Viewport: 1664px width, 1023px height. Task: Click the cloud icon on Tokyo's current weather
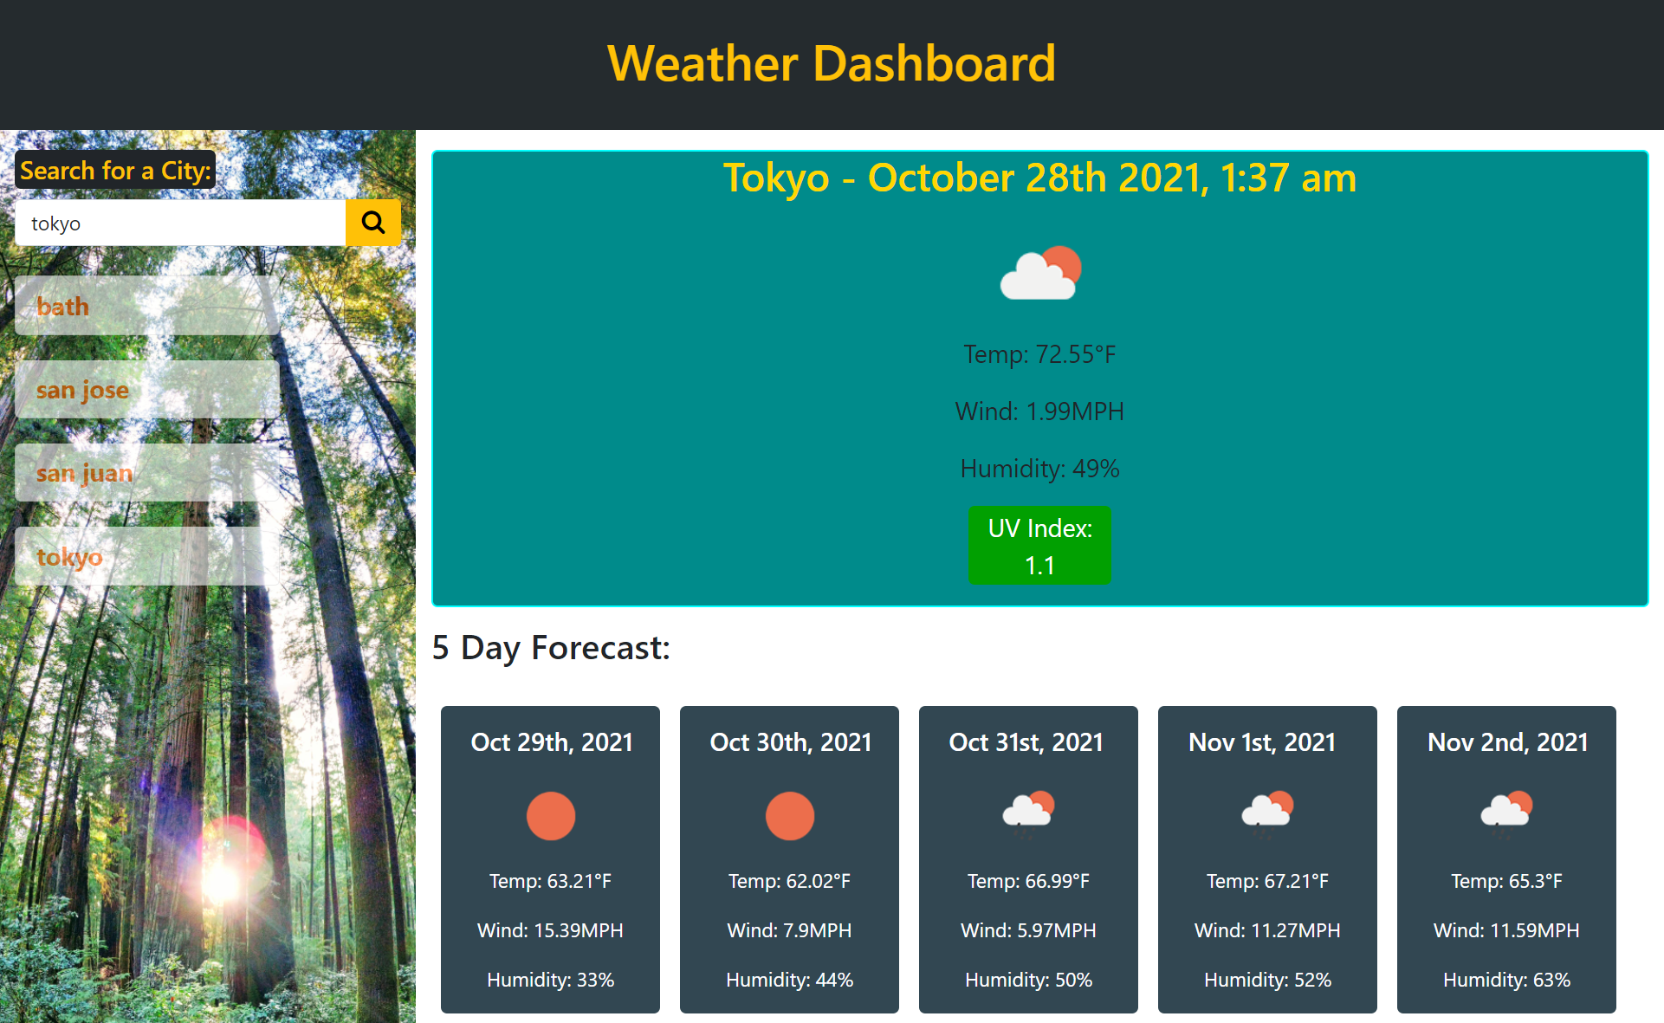tap(1039, 273)
